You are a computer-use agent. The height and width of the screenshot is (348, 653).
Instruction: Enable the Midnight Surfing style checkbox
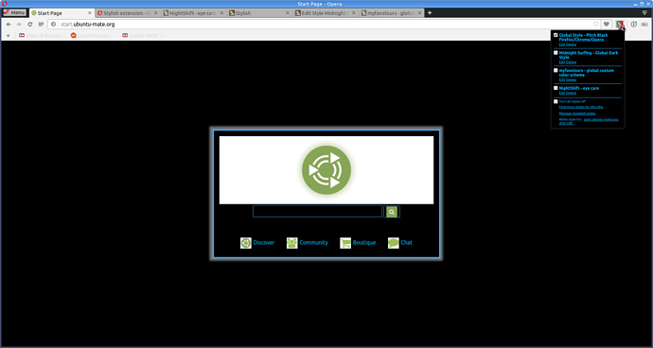click(x=556, y=53)
